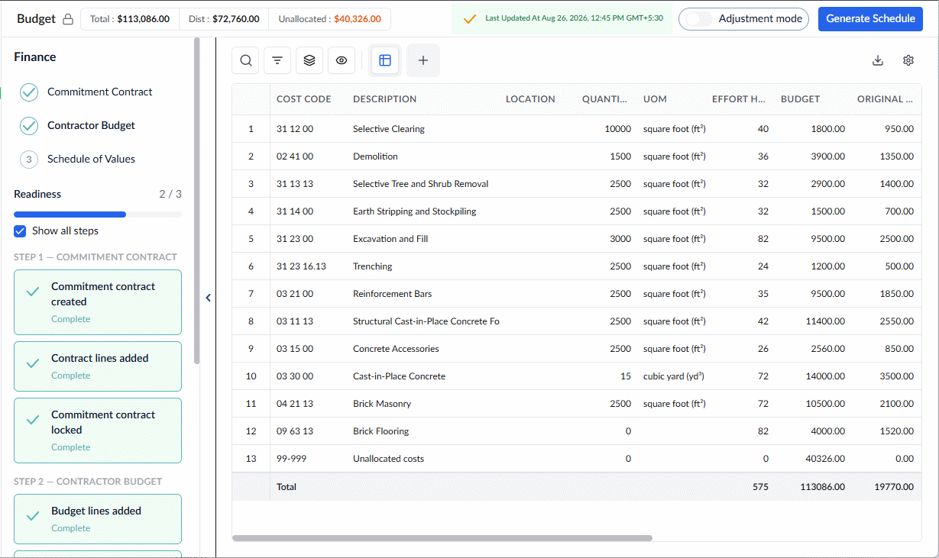Image resolution: width=939 pixels, height=558 pixels.
Task: Click the UOM column header
Action: click(655, 99)
